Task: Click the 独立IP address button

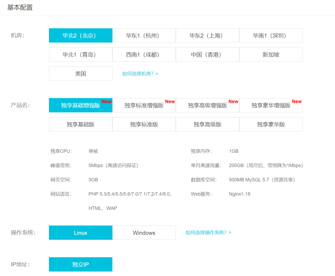Action: click(x=80, y=265)
